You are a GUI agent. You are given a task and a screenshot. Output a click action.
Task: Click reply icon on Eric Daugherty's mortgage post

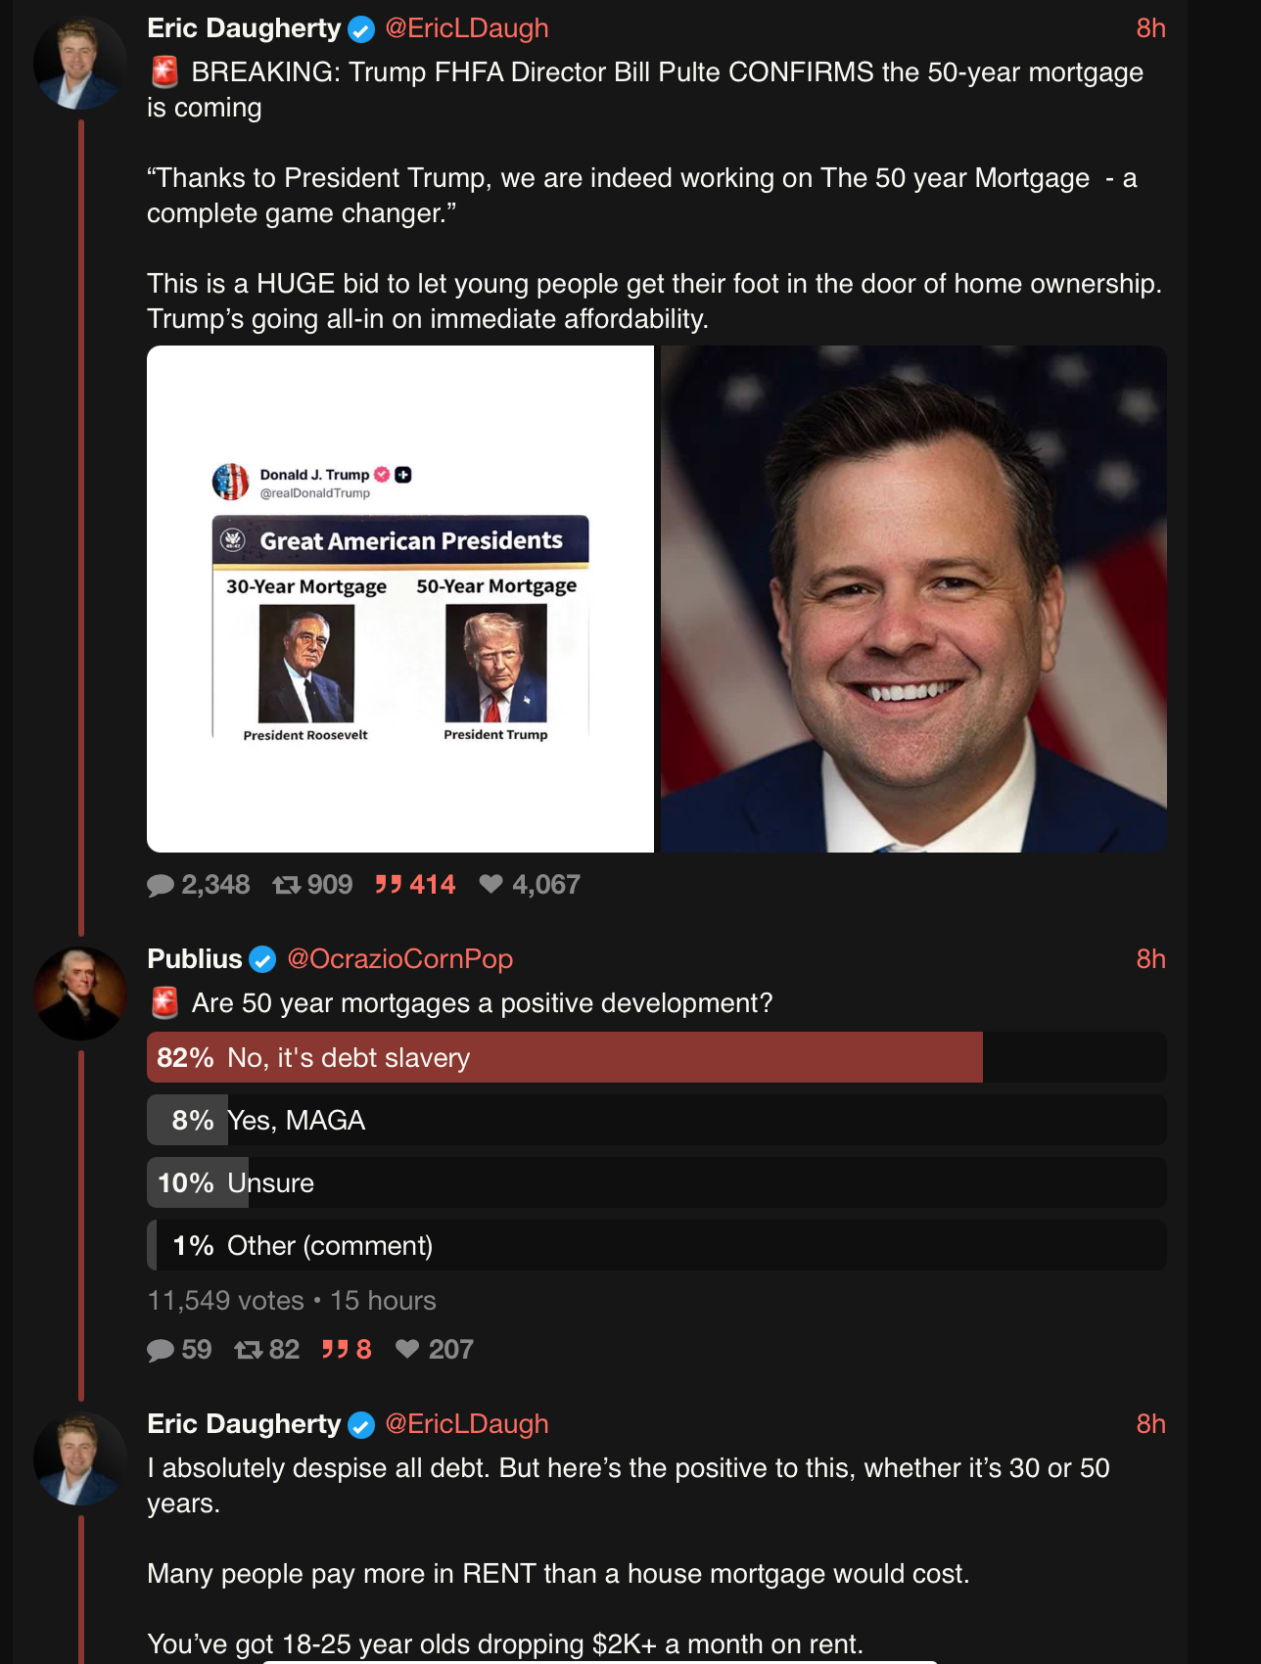pyautogui.click(x=161, y=885)
